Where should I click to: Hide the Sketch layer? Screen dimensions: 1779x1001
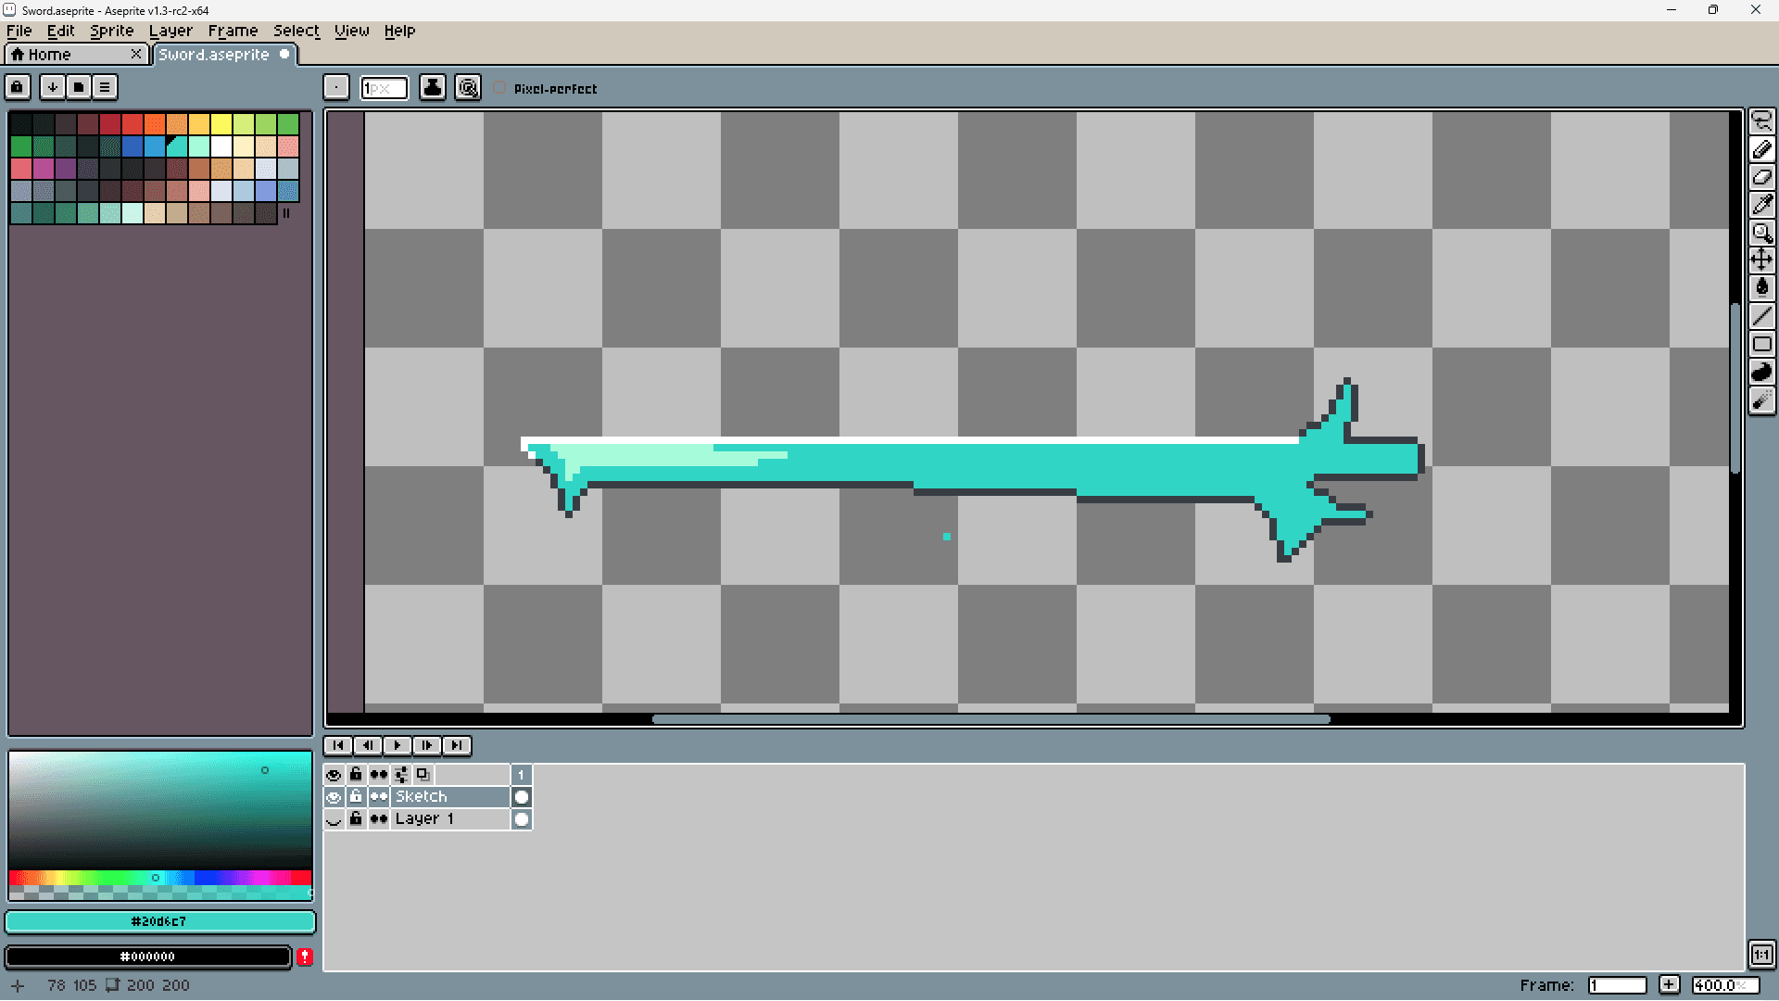(334, 797)
